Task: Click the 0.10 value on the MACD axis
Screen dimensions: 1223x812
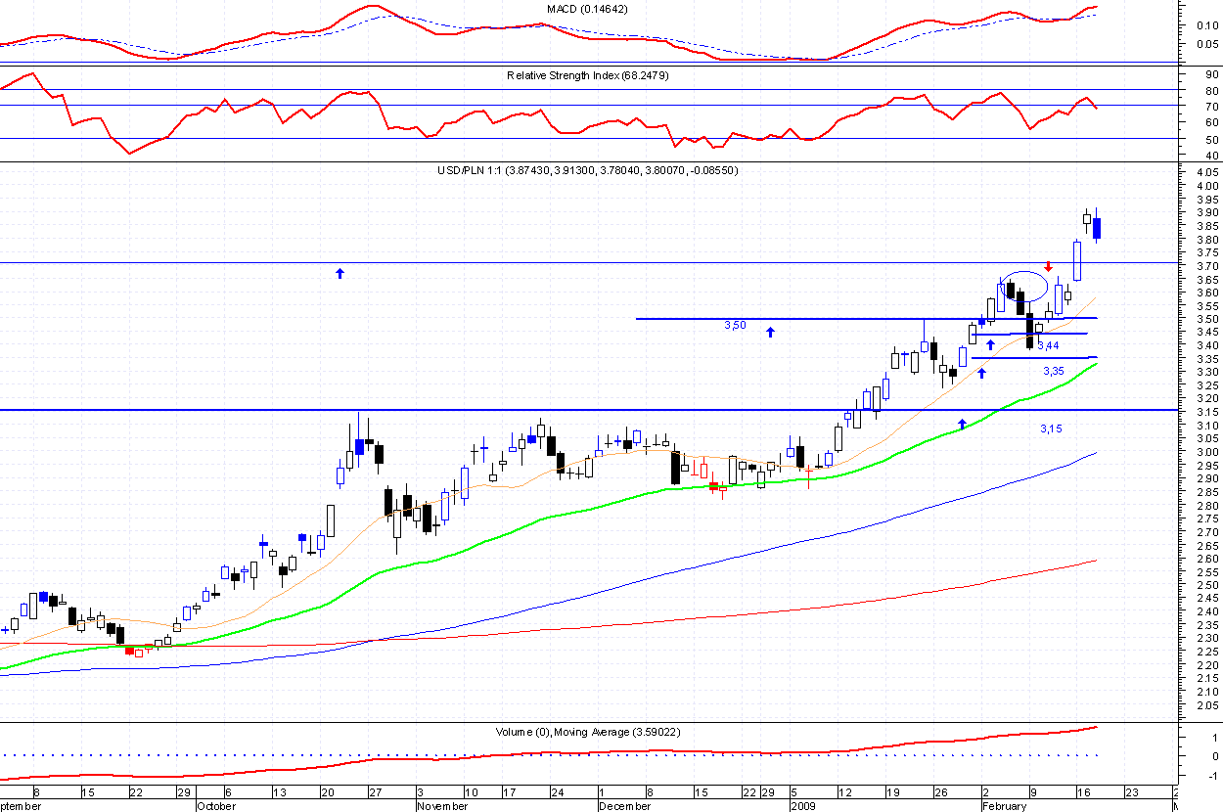Action: coord(1206,25)
